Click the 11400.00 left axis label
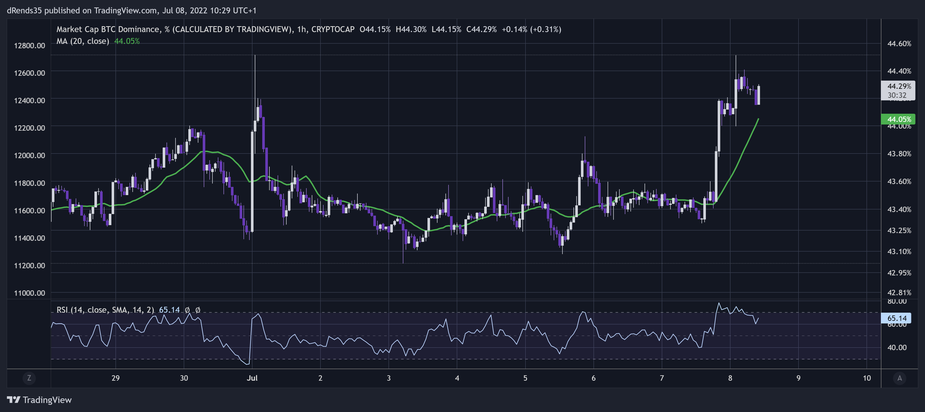This screenshot has height=412, width=925. coord(30,238)
